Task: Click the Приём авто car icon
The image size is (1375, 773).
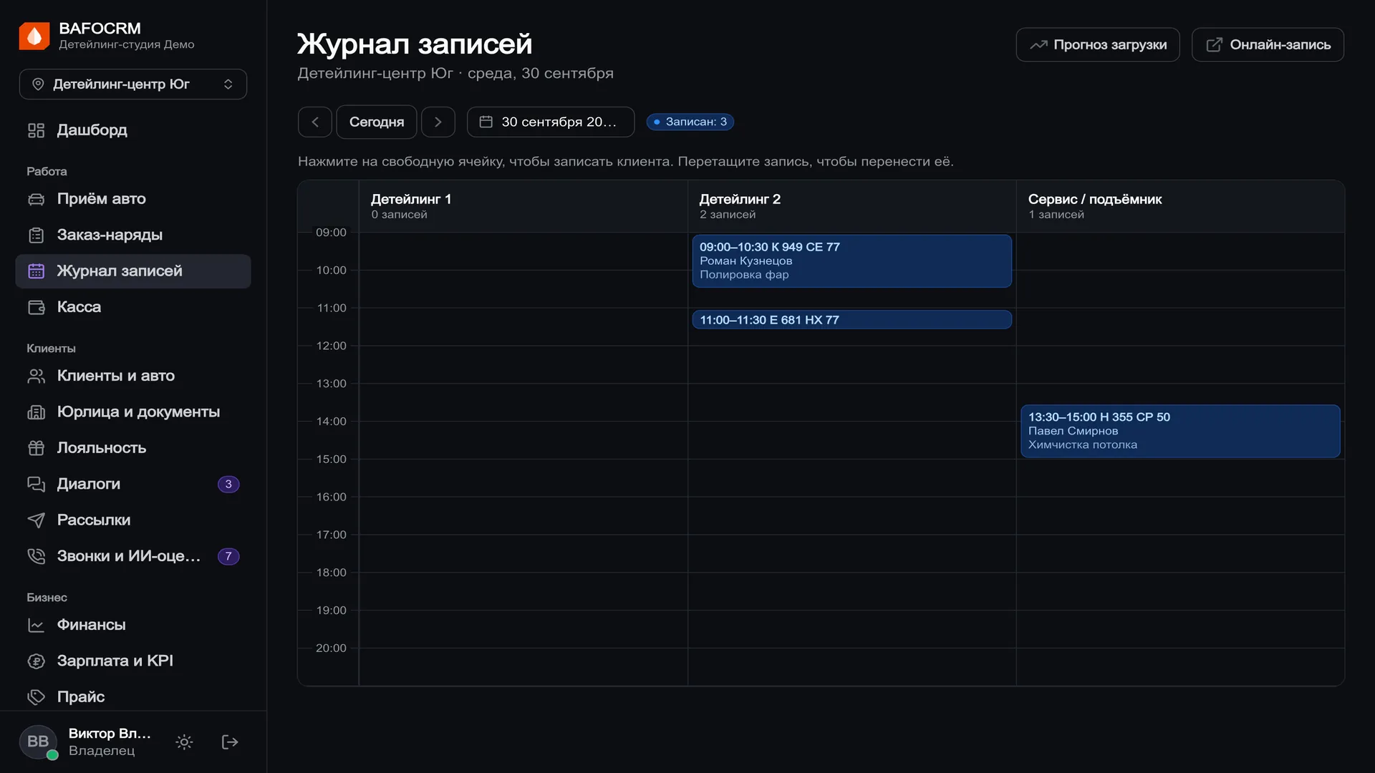Action: point(37,199)
